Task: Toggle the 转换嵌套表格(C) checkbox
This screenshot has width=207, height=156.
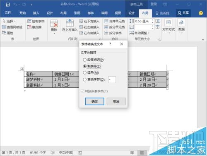Action: click(x=94, y=91)
